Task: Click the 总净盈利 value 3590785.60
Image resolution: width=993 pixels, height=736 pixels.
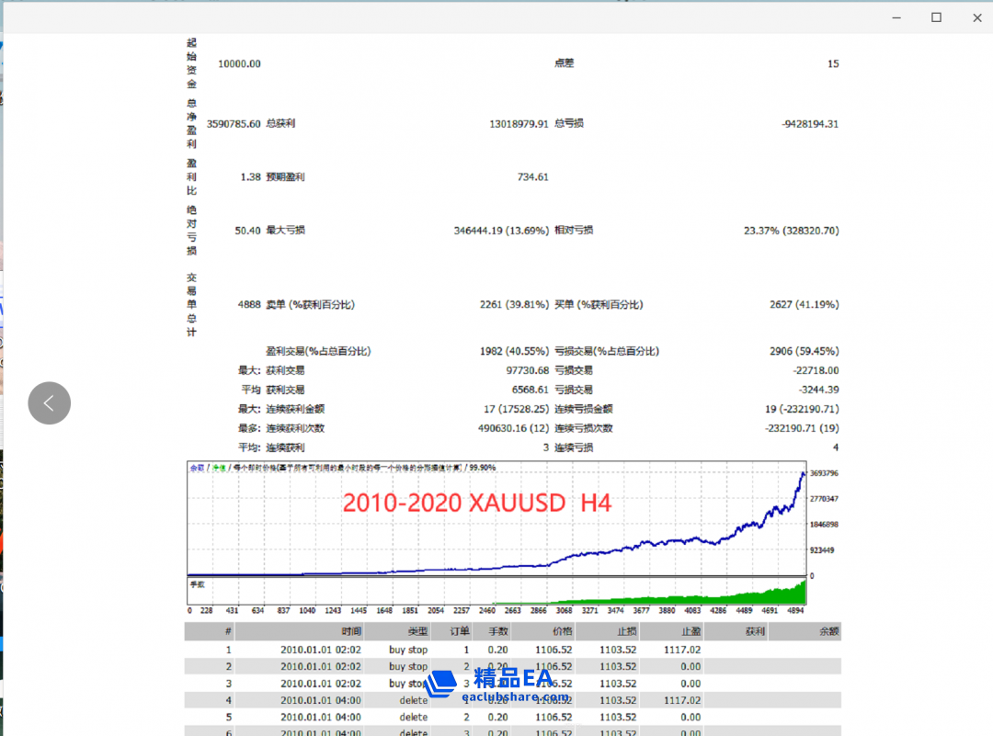Action: [234, 123]
